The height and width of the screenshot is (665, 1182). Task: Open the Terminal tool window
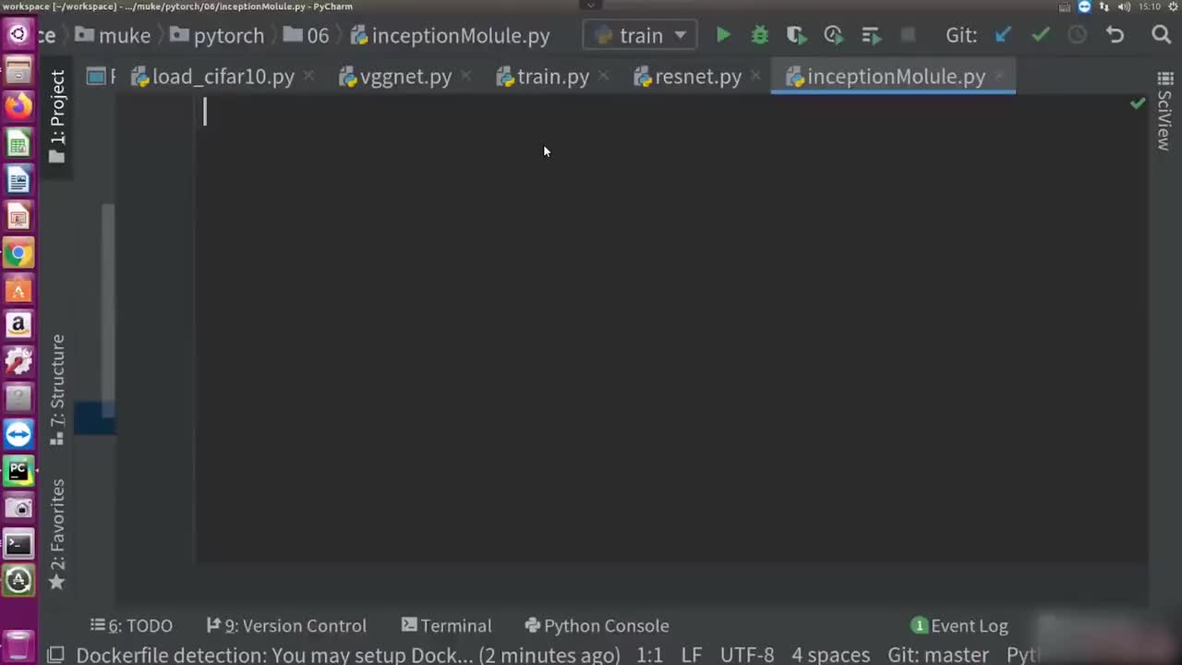coord(447,625)
